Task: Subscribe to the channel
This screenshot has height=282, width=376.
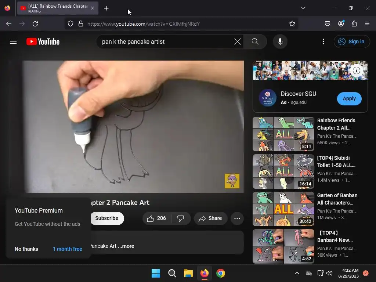Action: [107, 218]
